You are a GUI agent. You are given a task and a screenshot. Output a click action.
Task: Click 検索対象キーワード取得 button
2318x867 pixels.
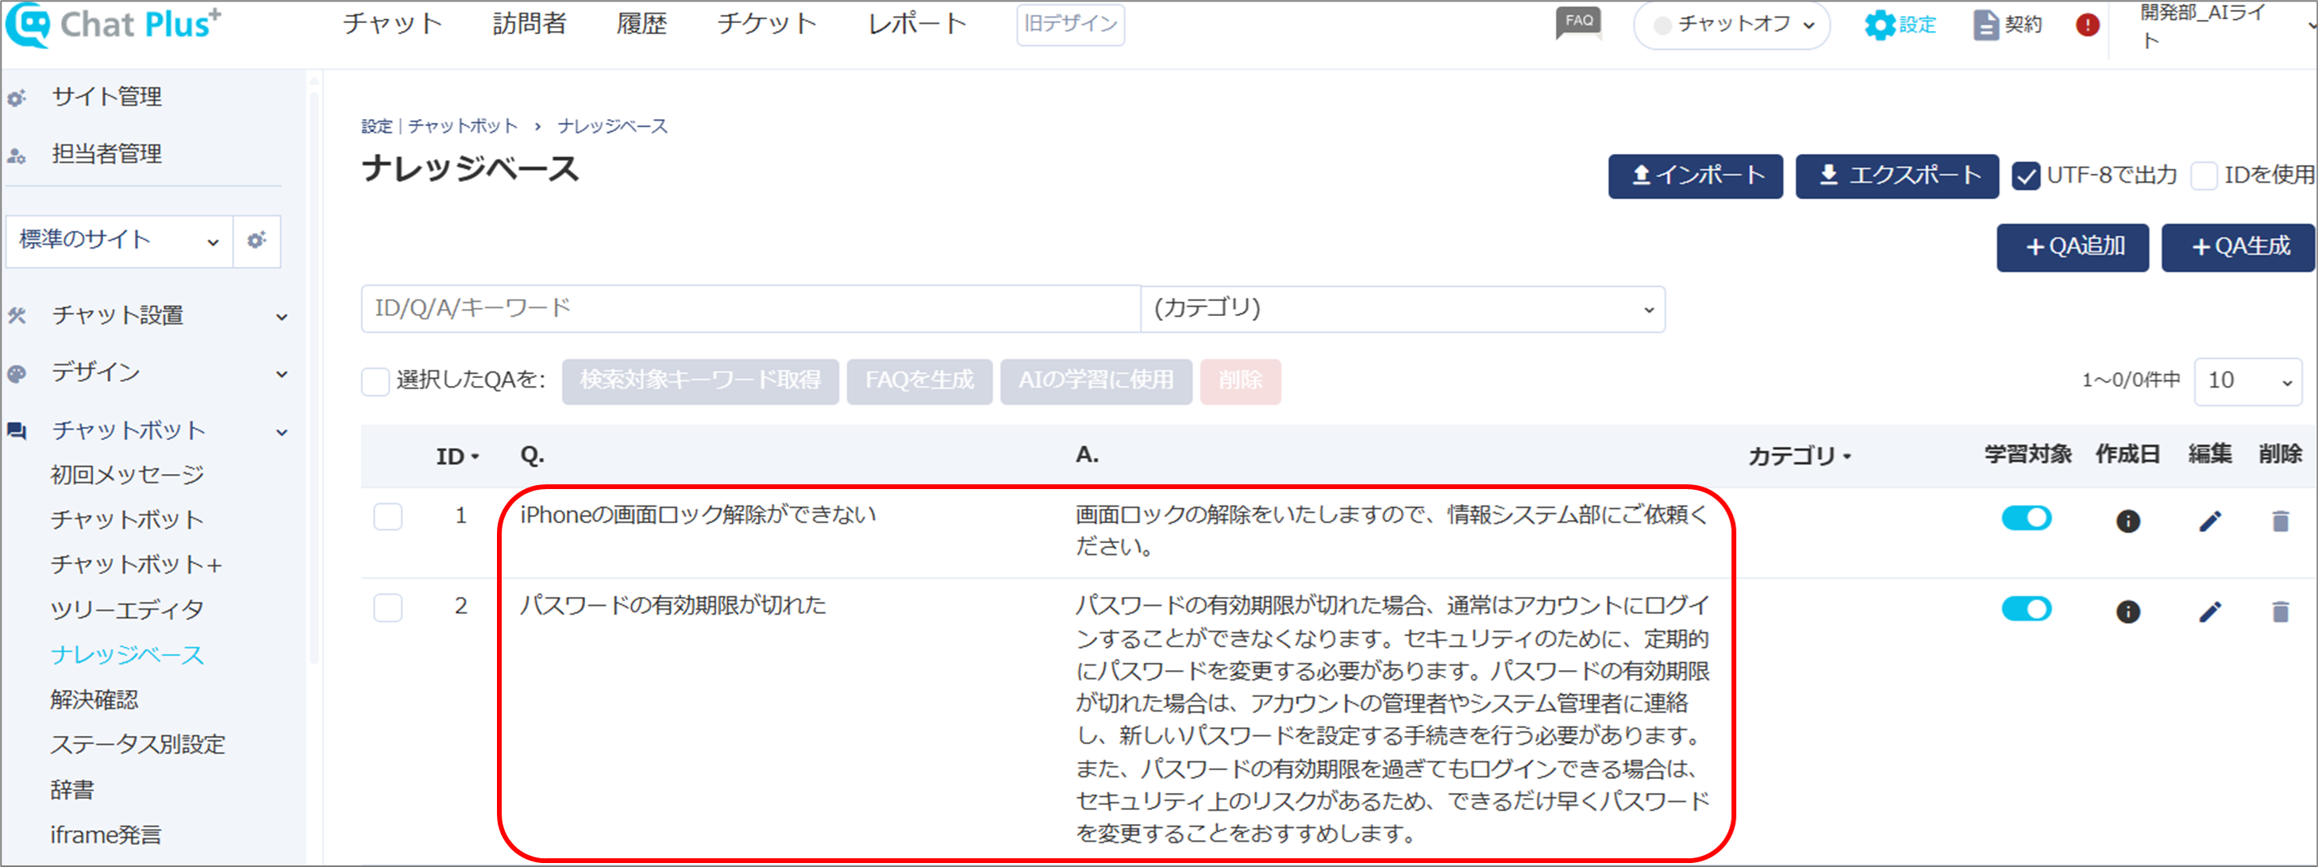[x=700, y=382]
